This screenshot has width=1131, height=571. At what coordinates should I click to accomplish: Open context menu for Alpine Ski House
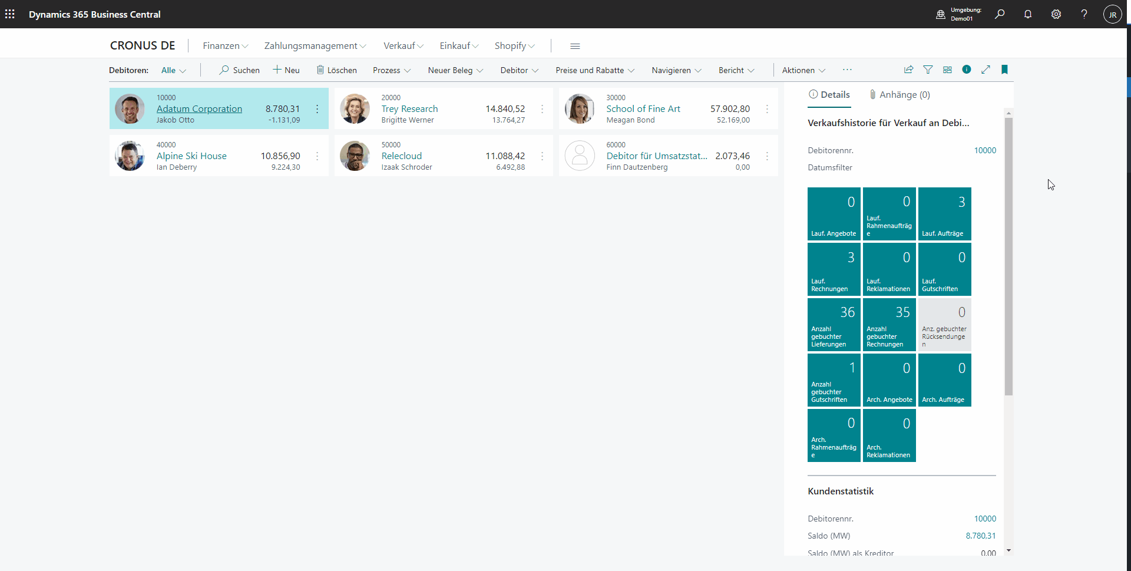click(x=317, y=156)
